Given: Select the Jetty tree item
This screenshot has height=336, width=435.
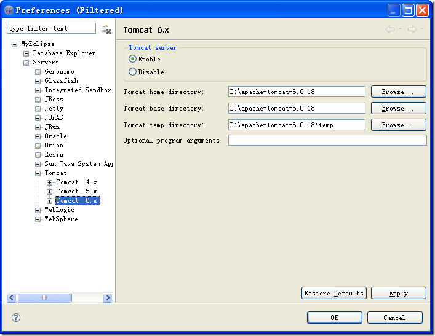Looking at the screenshot, I should (x=54, y=108).
